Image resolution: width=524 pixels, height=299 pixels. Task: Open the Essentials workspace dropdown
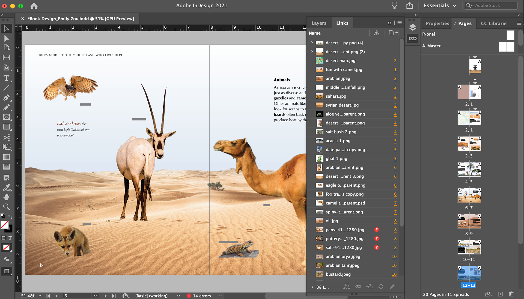[440, 5]
